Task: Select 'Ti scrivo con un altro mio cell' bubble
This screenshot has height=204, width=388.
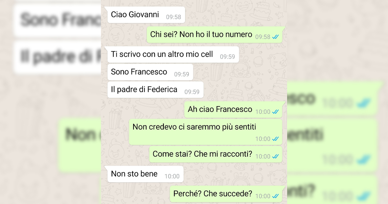Action: (x=173, y=54)
